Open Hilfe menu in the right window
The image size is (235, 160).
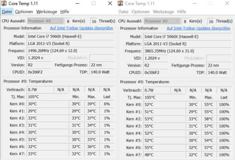[x=182, y=12]
